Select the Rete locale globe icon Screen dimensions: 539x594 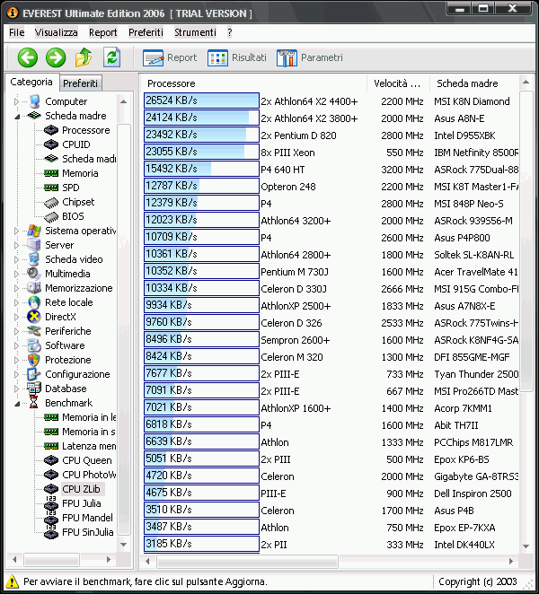34,302
